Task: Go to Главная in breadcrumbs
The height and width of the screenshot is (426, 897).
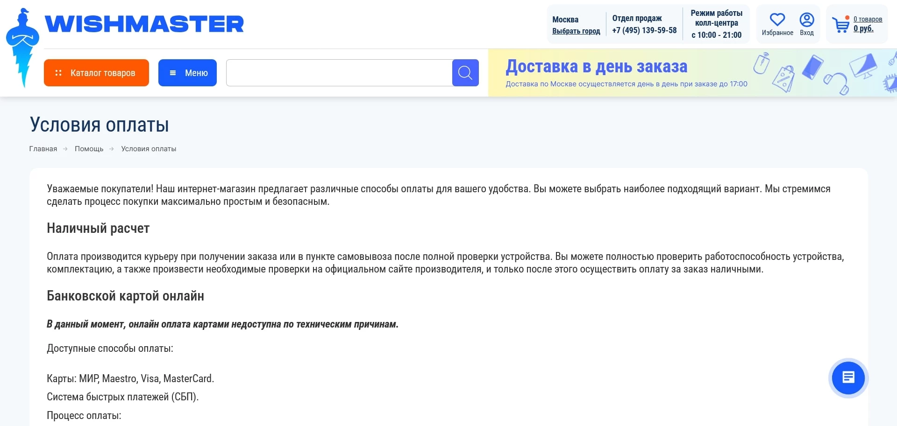Action: pyautogui.click(x=43, y=149)
